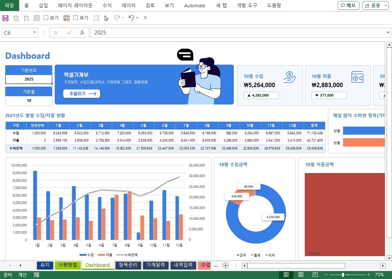Expand the Name Box dropdown
This screenshot has width=392, height=279.
35,33
